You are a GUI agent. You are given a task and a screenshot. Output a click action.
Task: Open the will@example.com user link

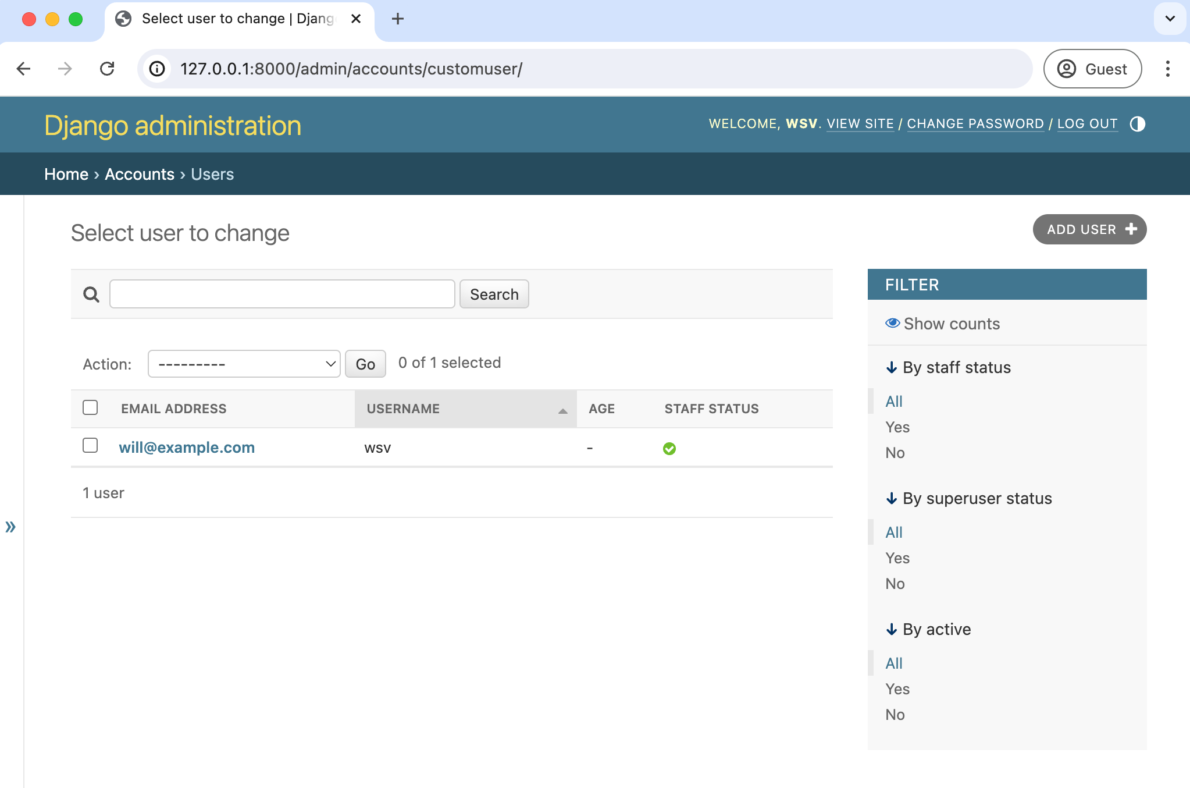click(187, 448)
